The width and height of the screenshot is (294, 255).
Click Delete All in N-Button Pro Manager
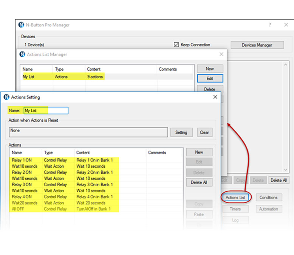[279, 180]
